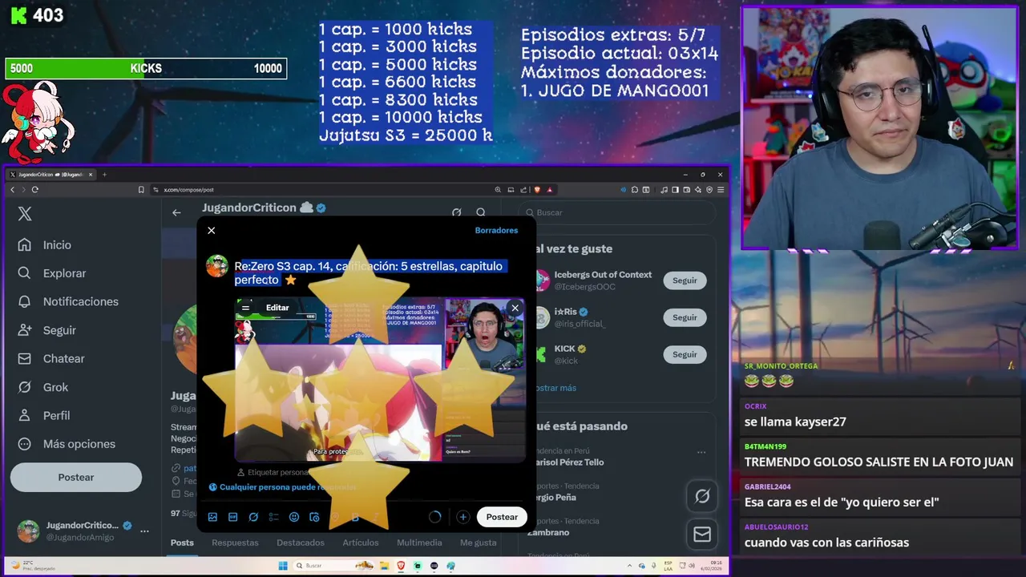Switch to the Me gusta tab
The image size is (1026, 577).
[x=479, y=543]
